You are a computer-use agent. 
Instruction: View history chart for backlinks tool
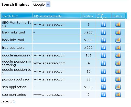118,40
